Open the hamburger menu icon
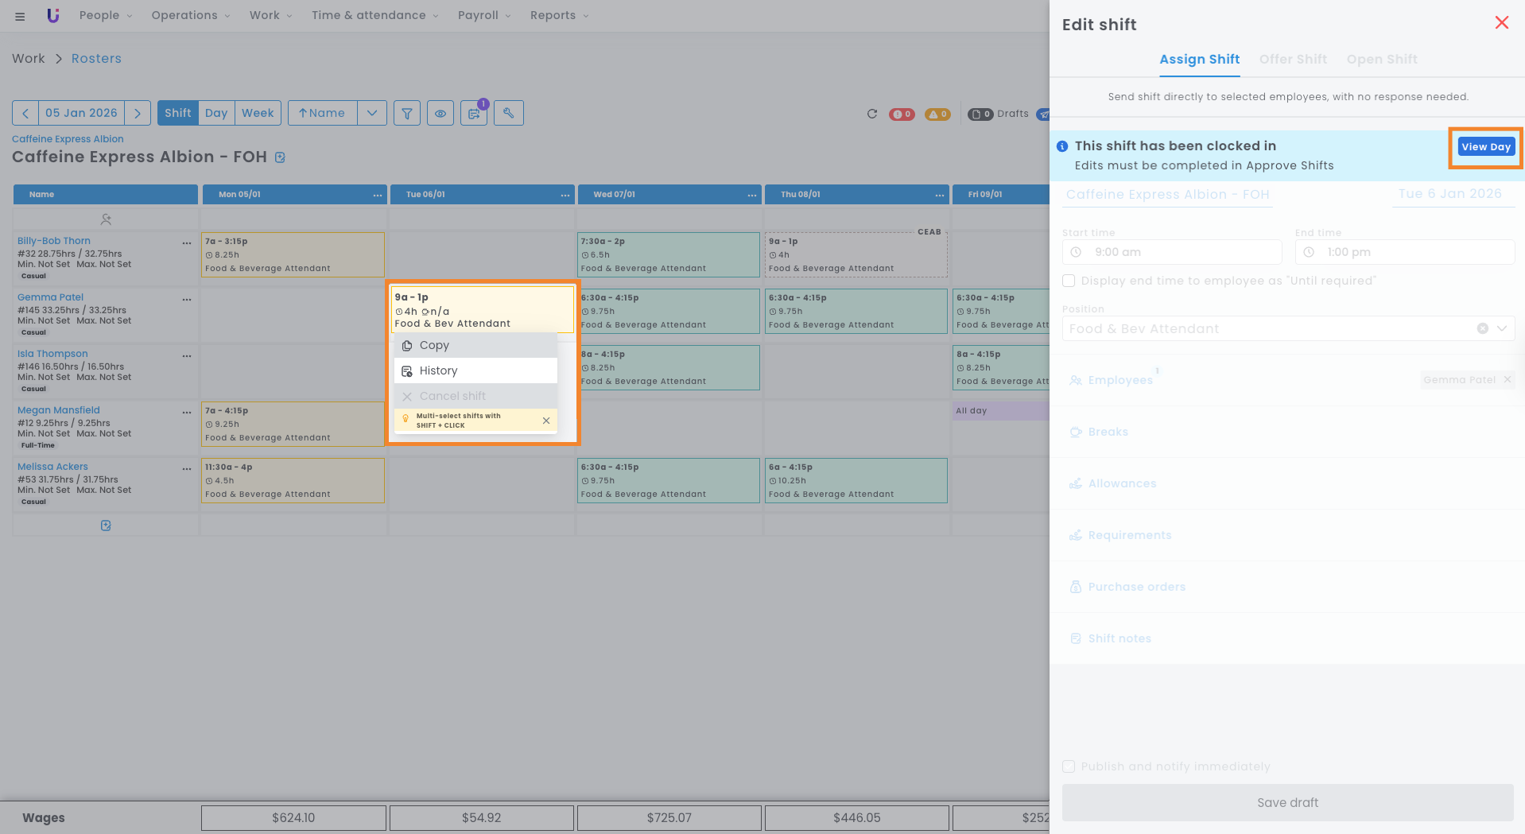This screenshot has width=1525, height=834. 20,16
